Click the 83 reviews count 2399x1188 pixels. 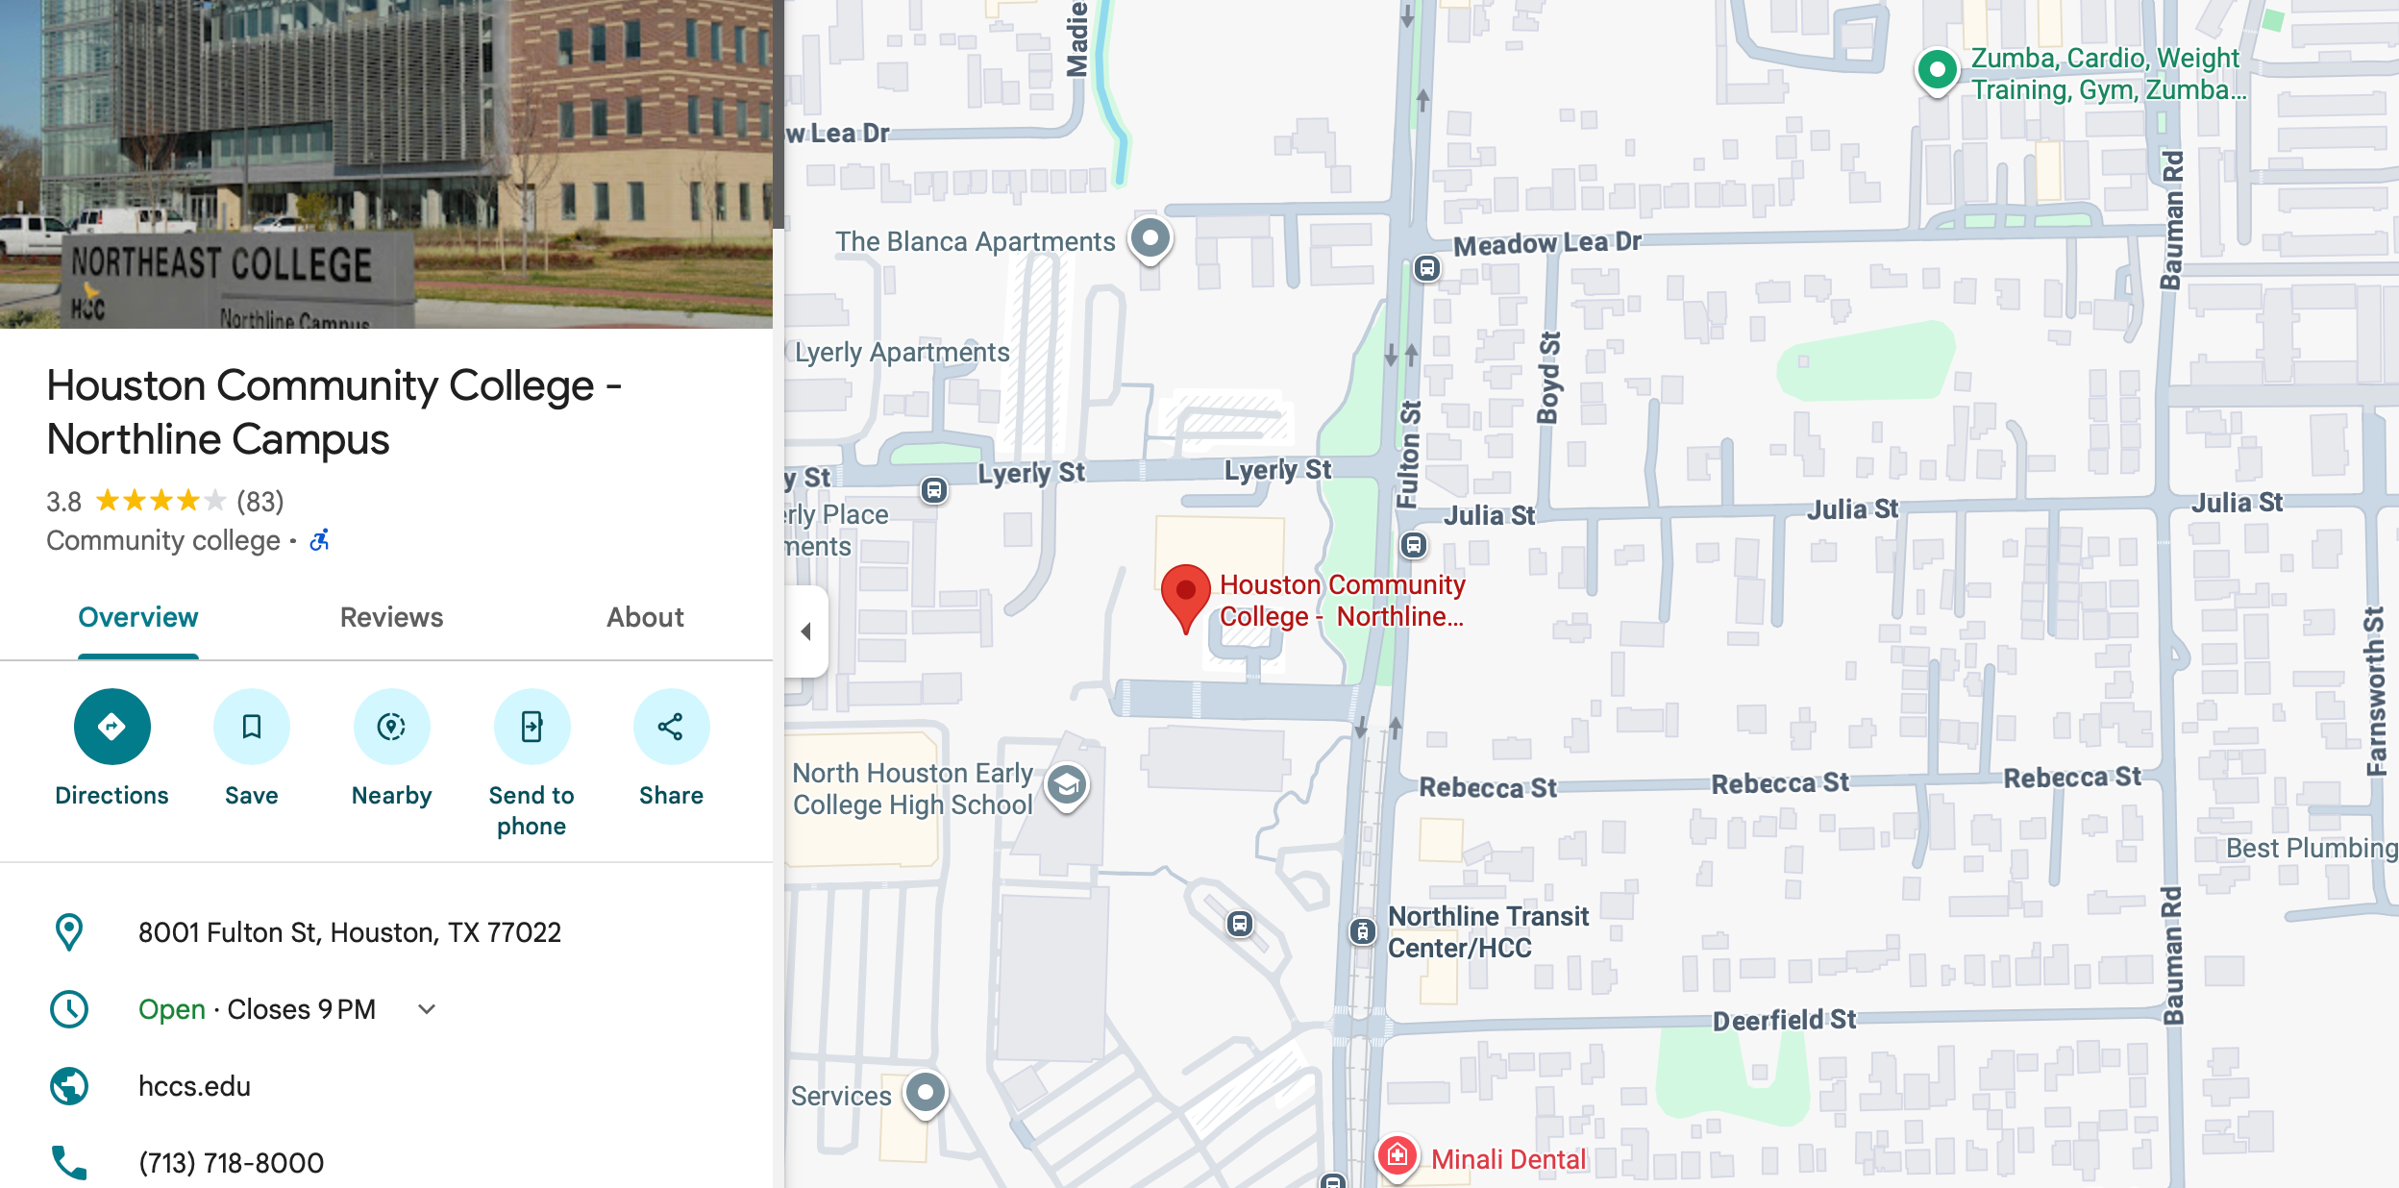(260, 502)
